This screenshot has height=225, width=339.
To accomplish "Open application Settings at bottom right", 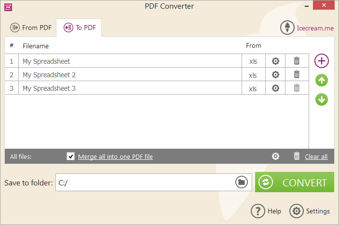I will pos(310,211).
